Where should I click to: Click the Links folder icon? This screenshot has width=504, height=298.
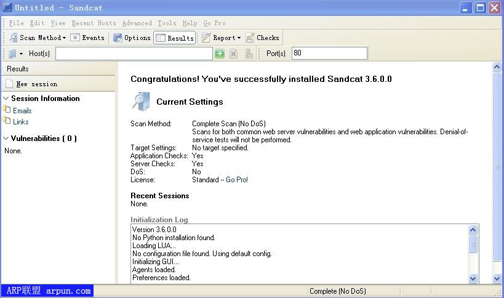coord(7,120)
